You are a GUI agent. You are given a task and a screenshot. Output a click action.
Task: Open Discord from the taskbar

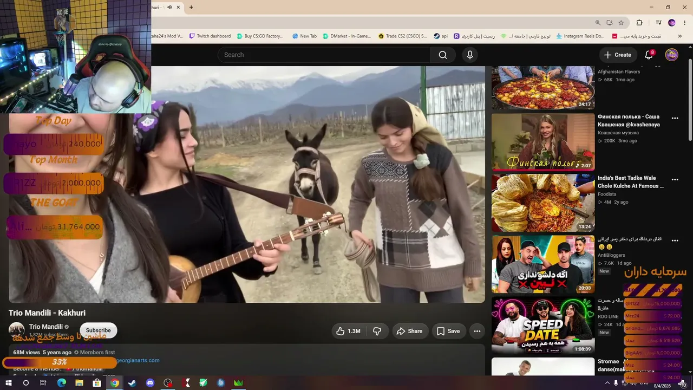(x=150, y=383)
